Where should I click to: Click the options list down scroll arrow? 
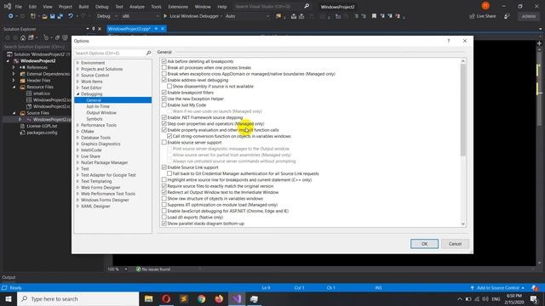463,224
